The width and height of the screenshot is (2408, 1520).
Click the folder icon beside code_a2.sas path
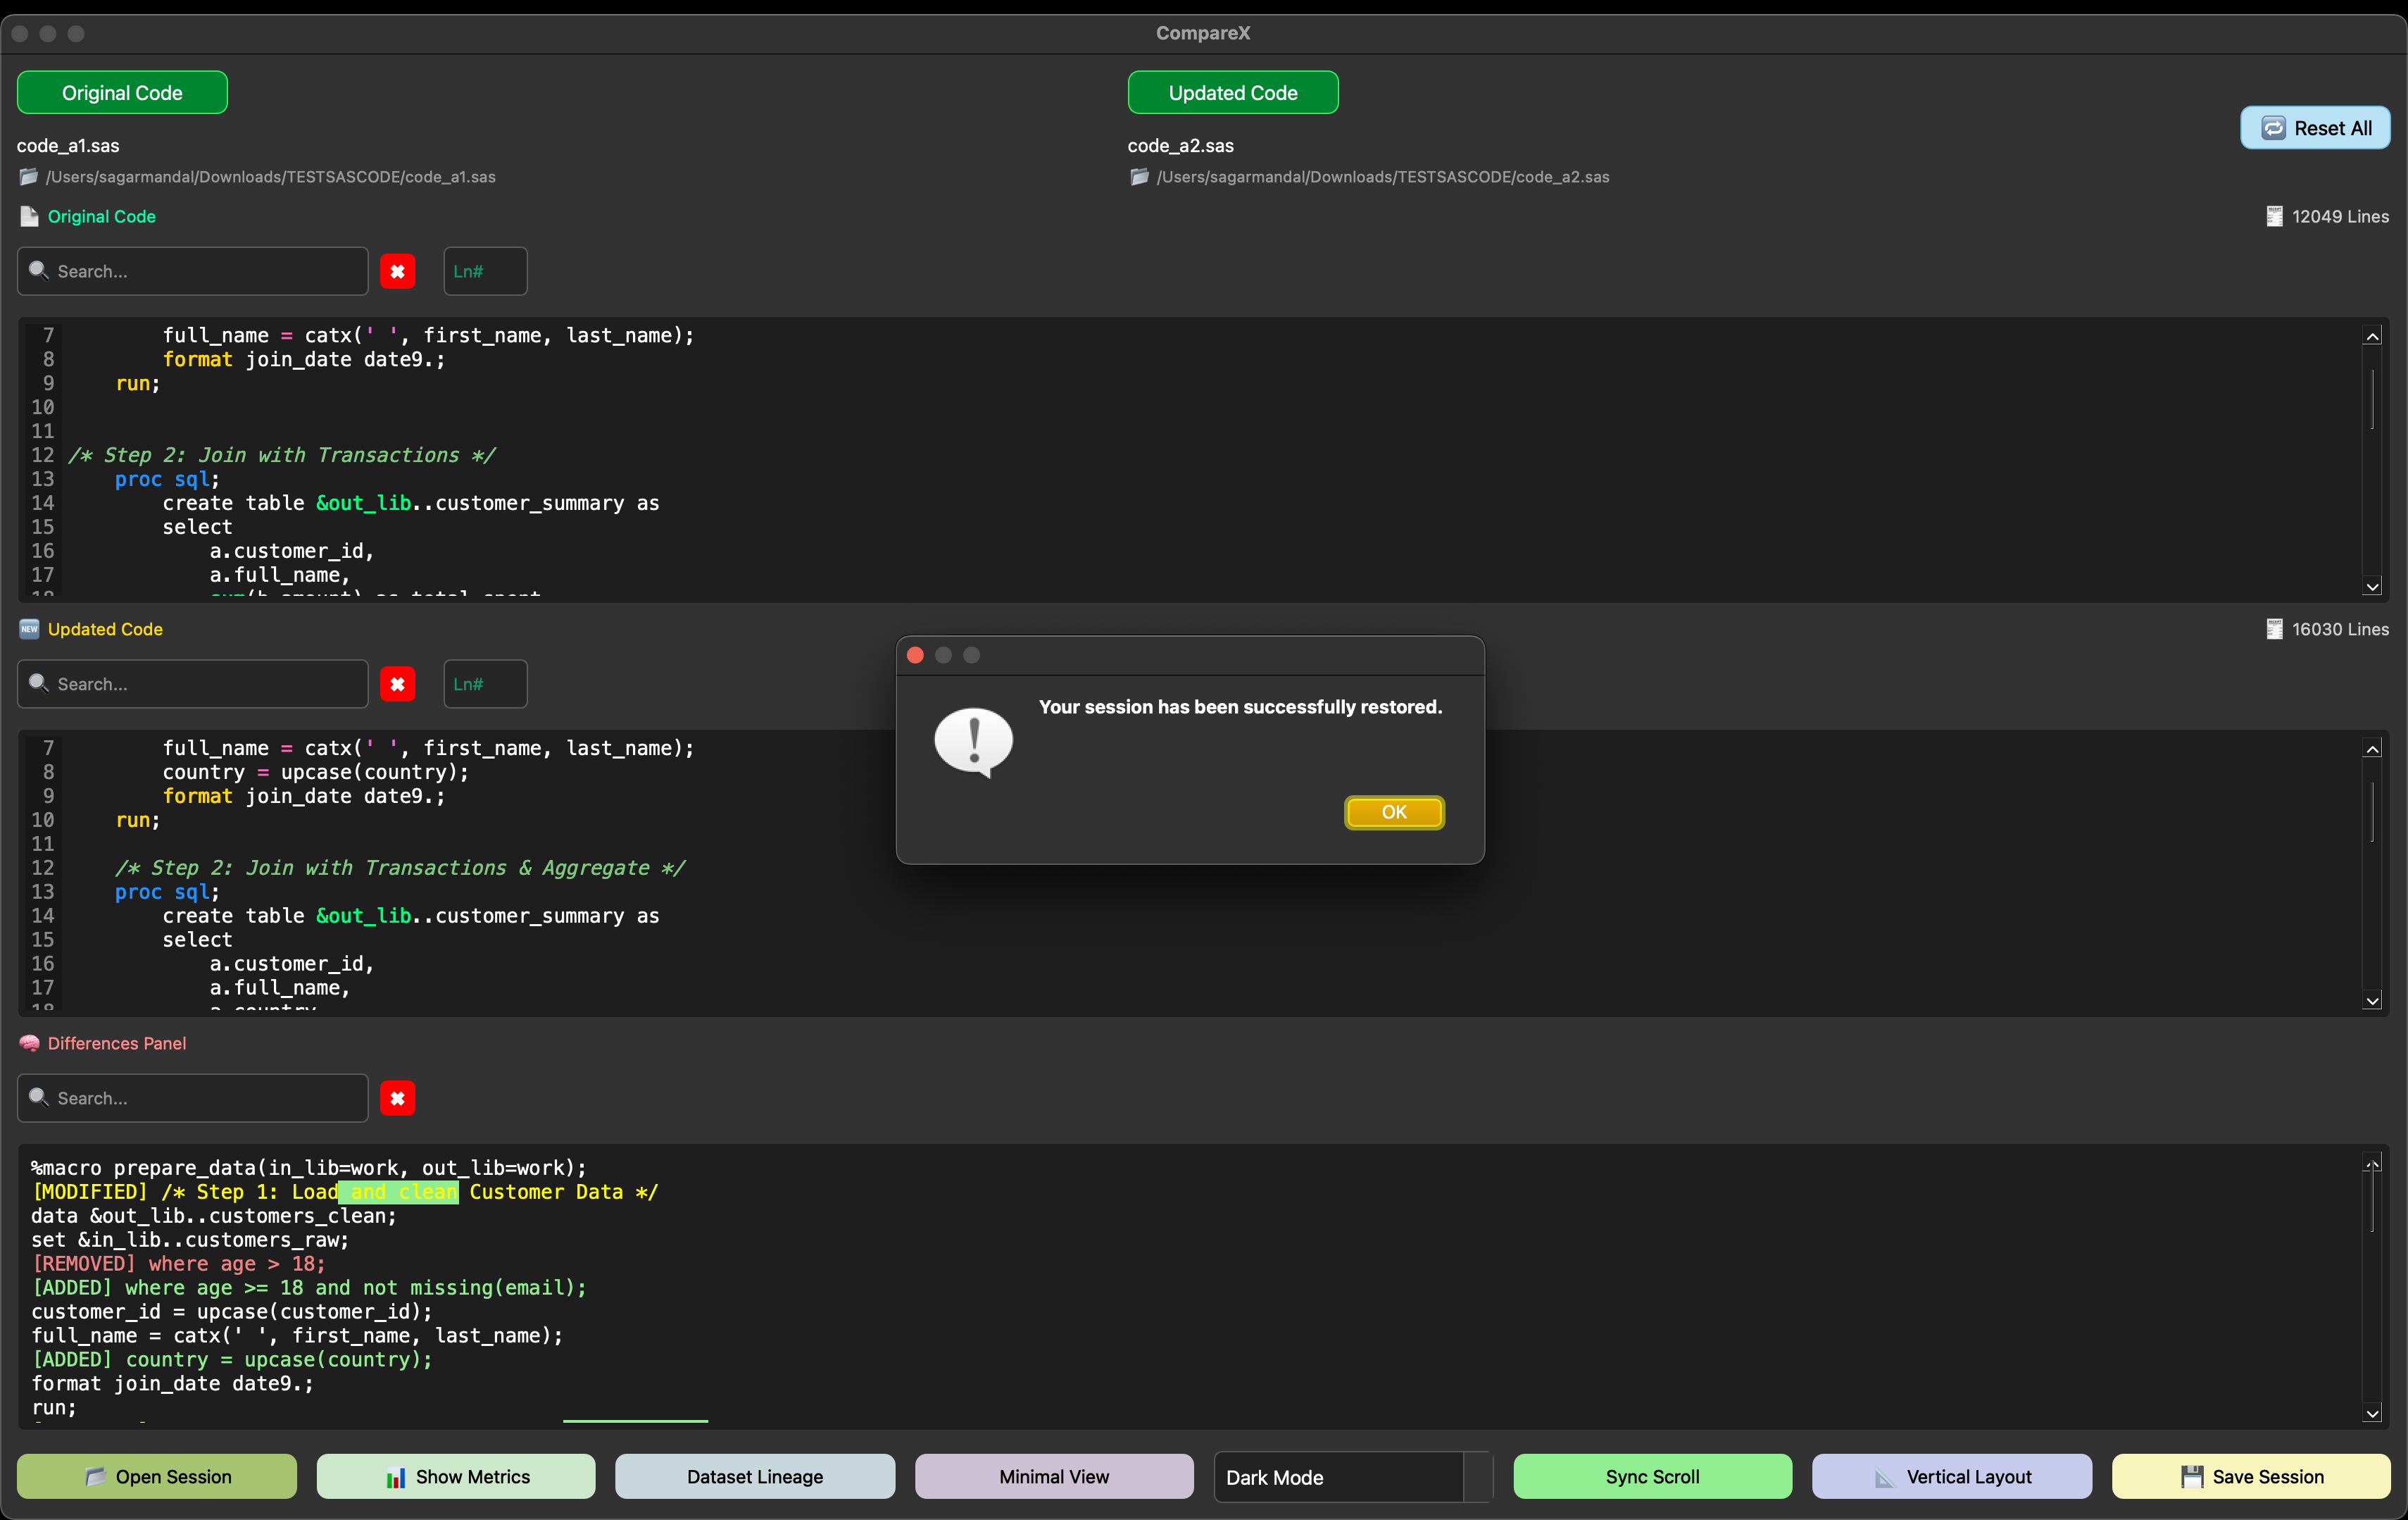coord(1139,177)
